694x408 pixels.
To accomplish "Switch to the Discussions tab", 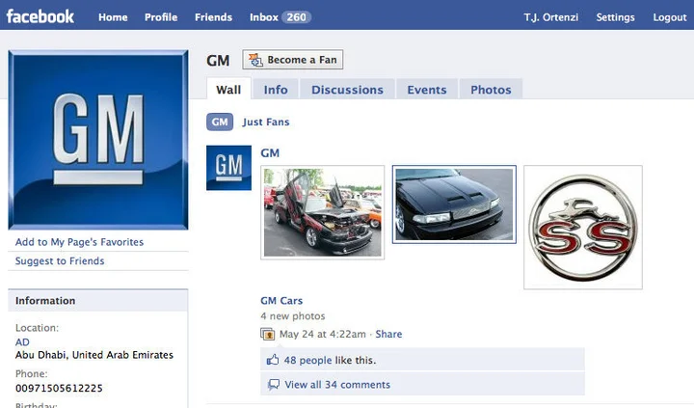I will click(x=347, y=90).
